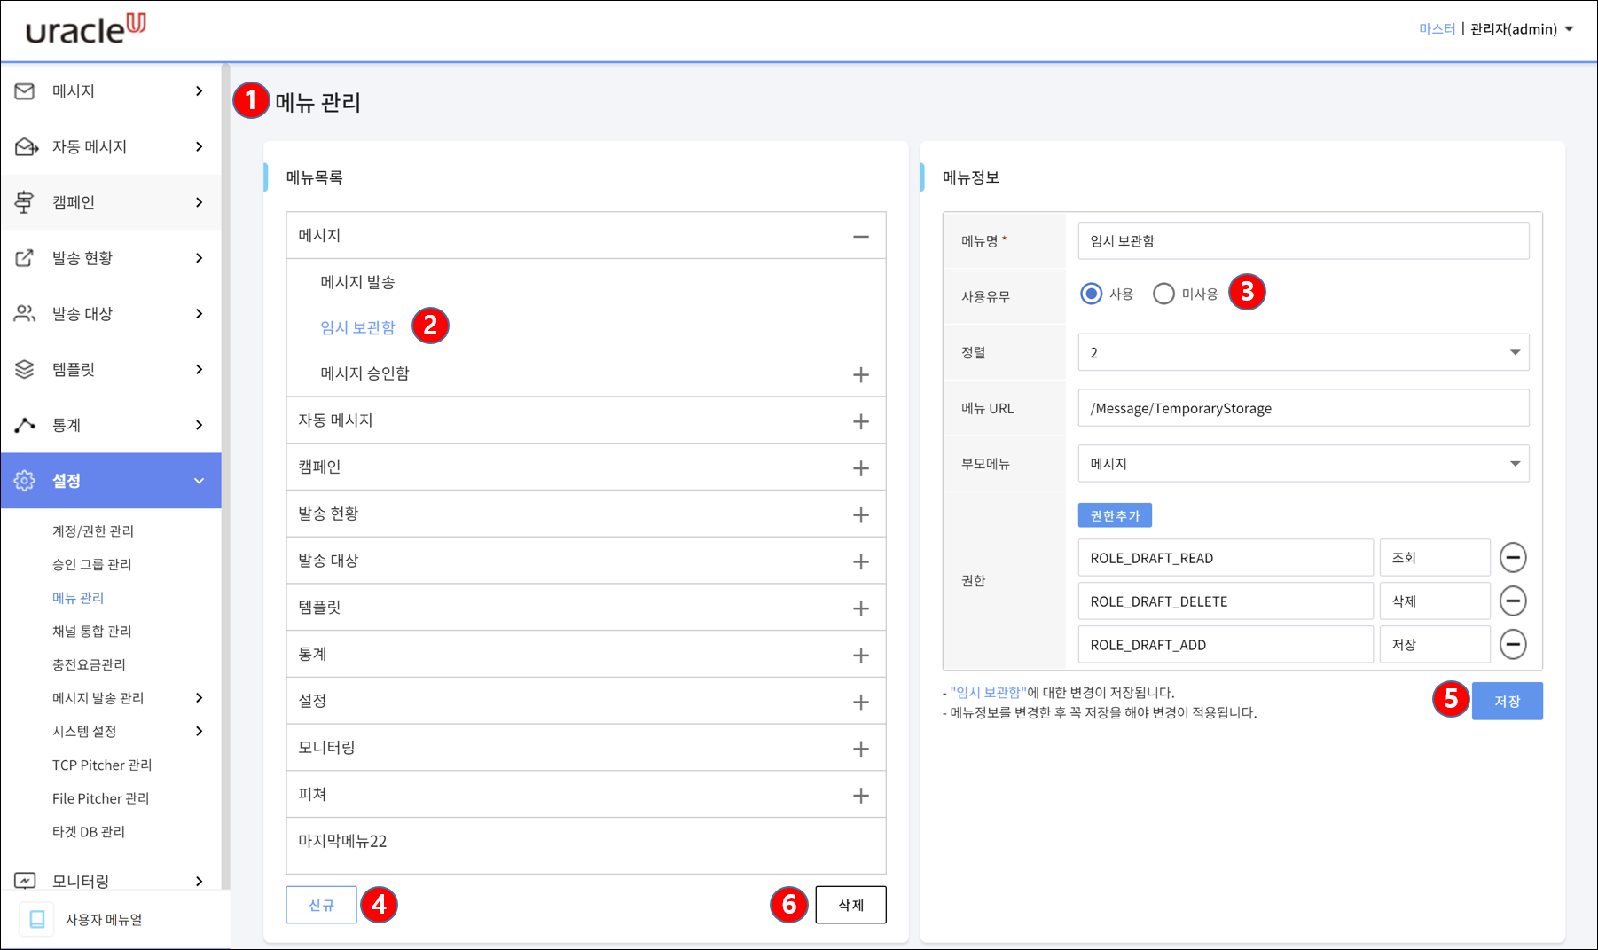Remove the ROLE_DRAFT_READ permission row
The width and height of the screenshot is (1598, 950).
click(x=1513, y=558)
